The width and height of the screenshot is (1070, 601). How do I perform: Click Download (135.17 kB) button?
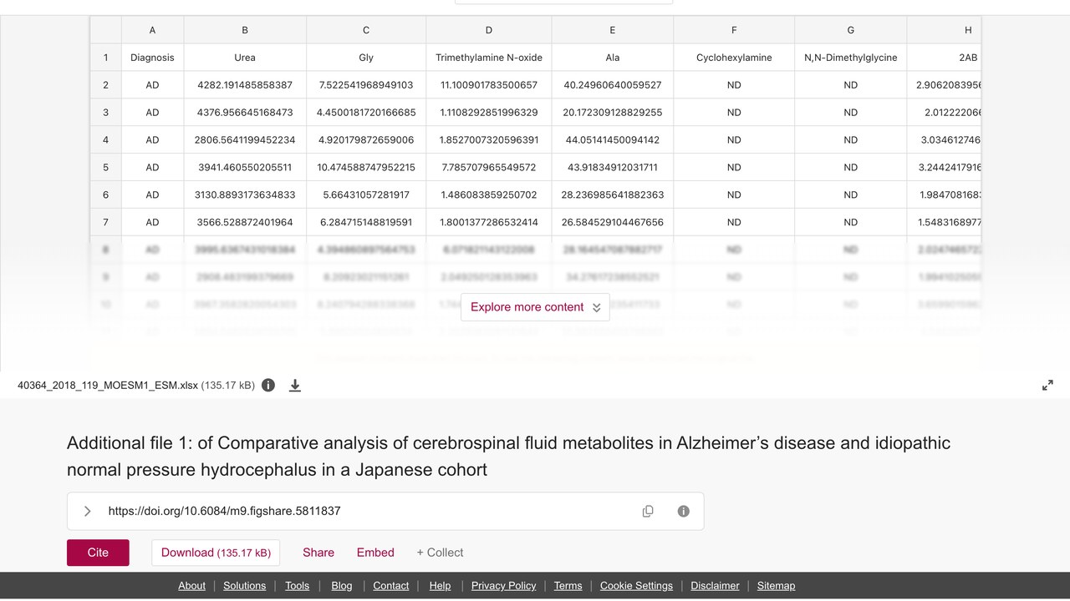[216, 553]
